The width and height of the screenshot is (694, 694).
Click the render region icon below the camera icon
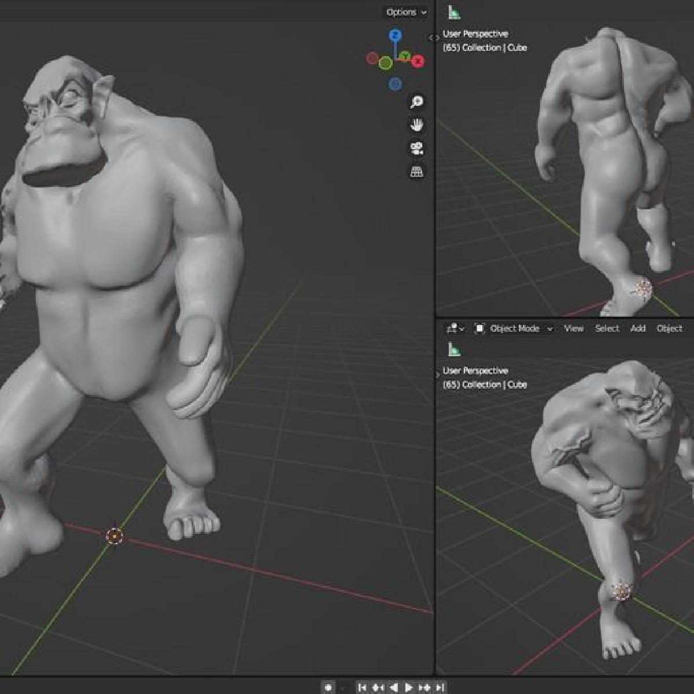tap(415, 170)
